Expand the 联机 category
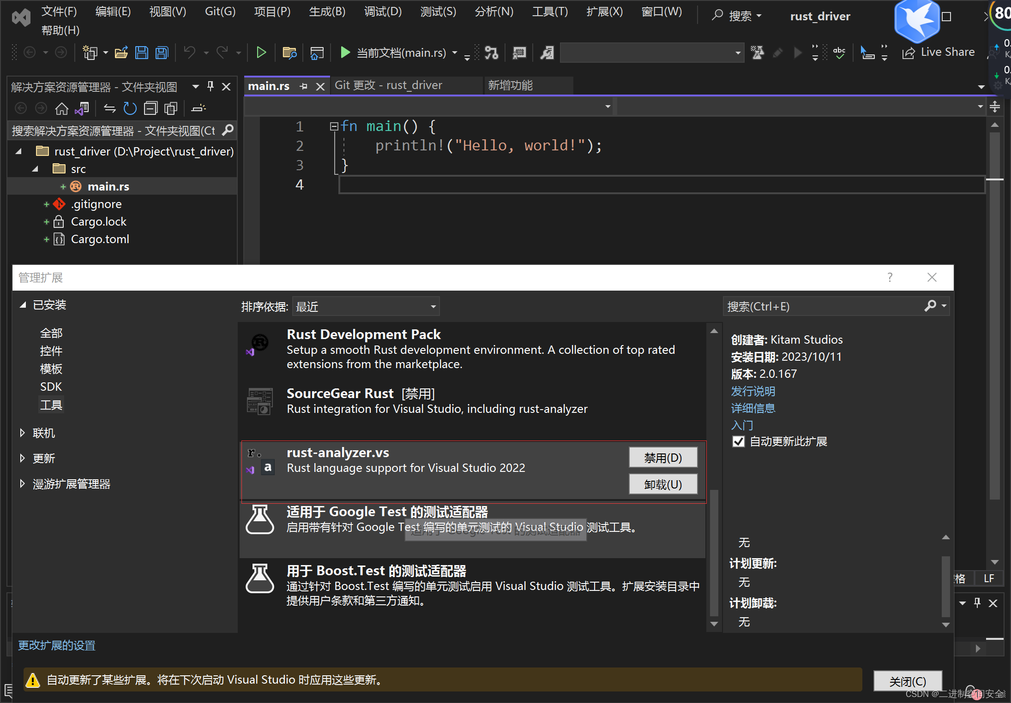 point(22,433)
